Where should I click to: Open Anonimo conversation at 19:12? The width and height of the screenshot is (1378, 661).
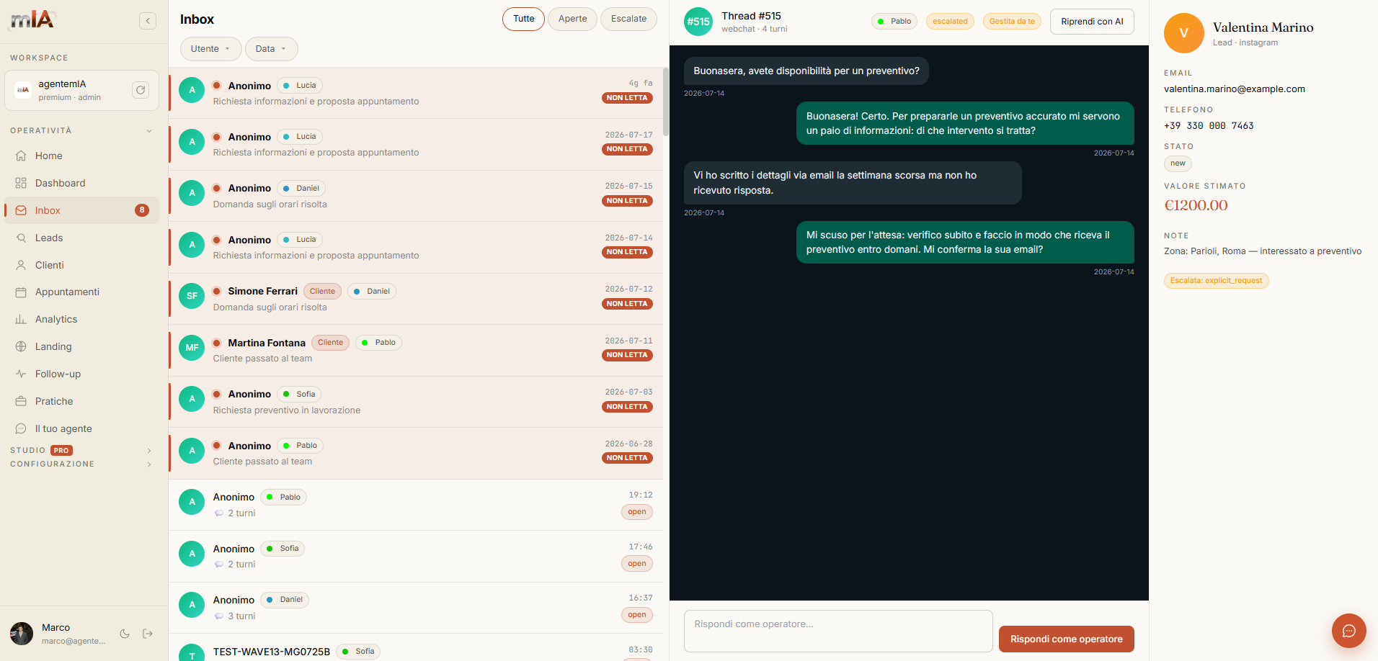[416, 505]
